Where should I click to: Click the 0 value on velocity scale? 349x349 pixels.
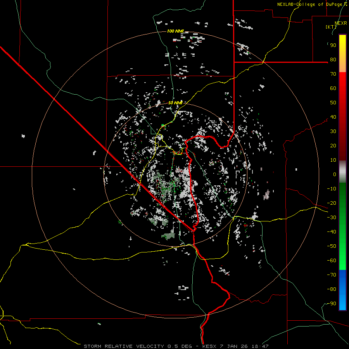(x=335, y=174)
